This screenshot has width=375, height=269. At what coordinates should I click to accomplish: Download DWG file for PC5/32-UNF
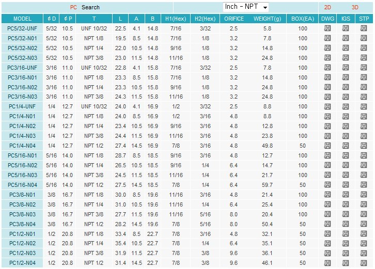(x=327, y=28)
